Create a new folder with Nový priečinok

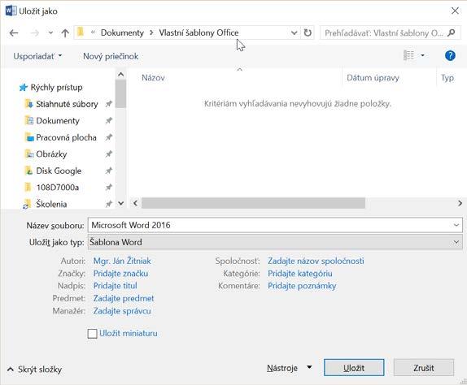point(111,56)
